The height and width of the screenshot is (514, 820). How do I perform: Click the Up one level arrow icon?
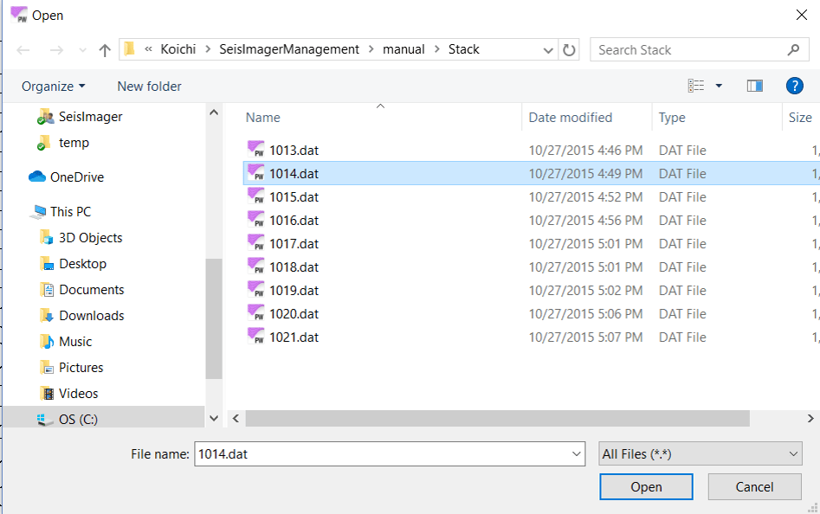click(105, 50)
